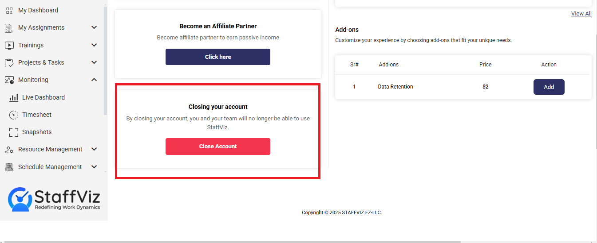Add the Data Retention add-on
The image size is (597, 243).
click(549, 87)
